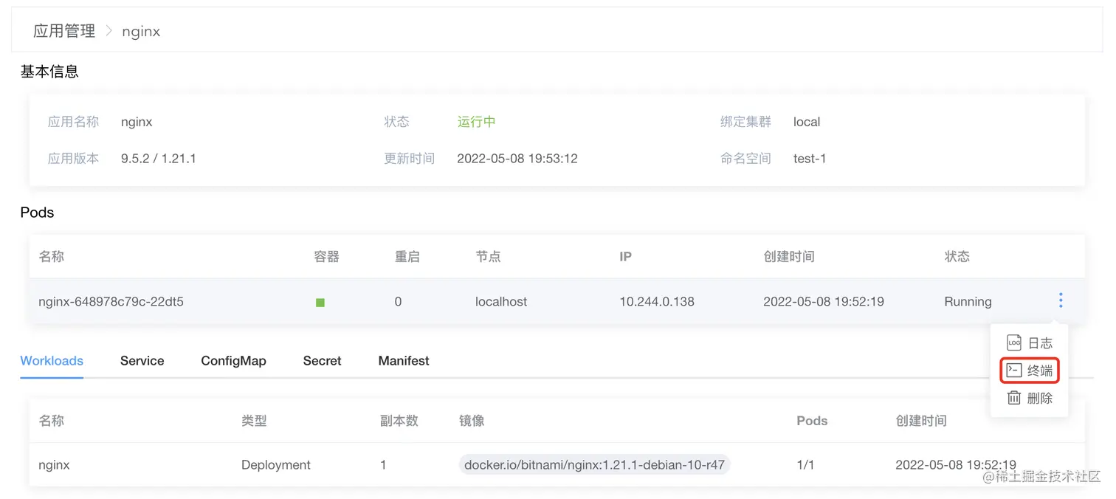Click pod name nginx-648978c79c-22dt5
Image resolution: width=1116 pixels, height=499 pixels.
pos(110,302)
